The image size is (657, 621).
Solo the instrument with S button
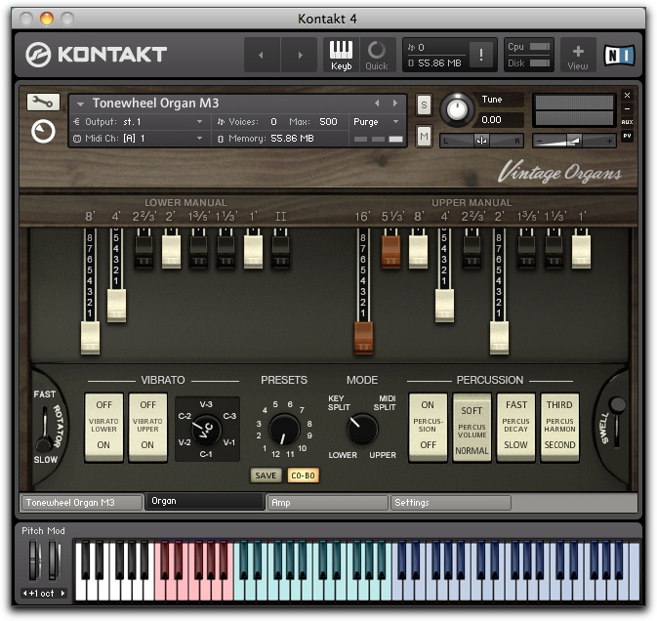point(424,104)
